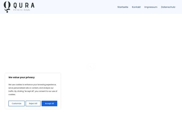Click the Customize cookies button
182x114 pixels.
[16, 103]
